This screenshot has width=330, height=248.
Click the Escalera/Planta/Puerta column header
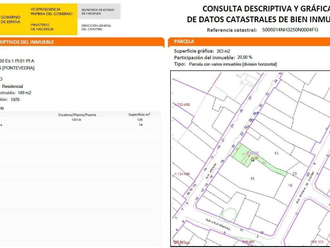77,115
